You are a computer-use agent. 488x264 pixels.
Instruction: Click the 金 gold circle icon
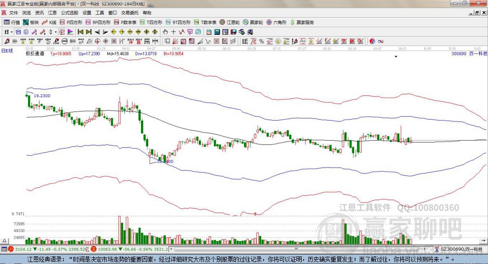click(x=278, y=41)
